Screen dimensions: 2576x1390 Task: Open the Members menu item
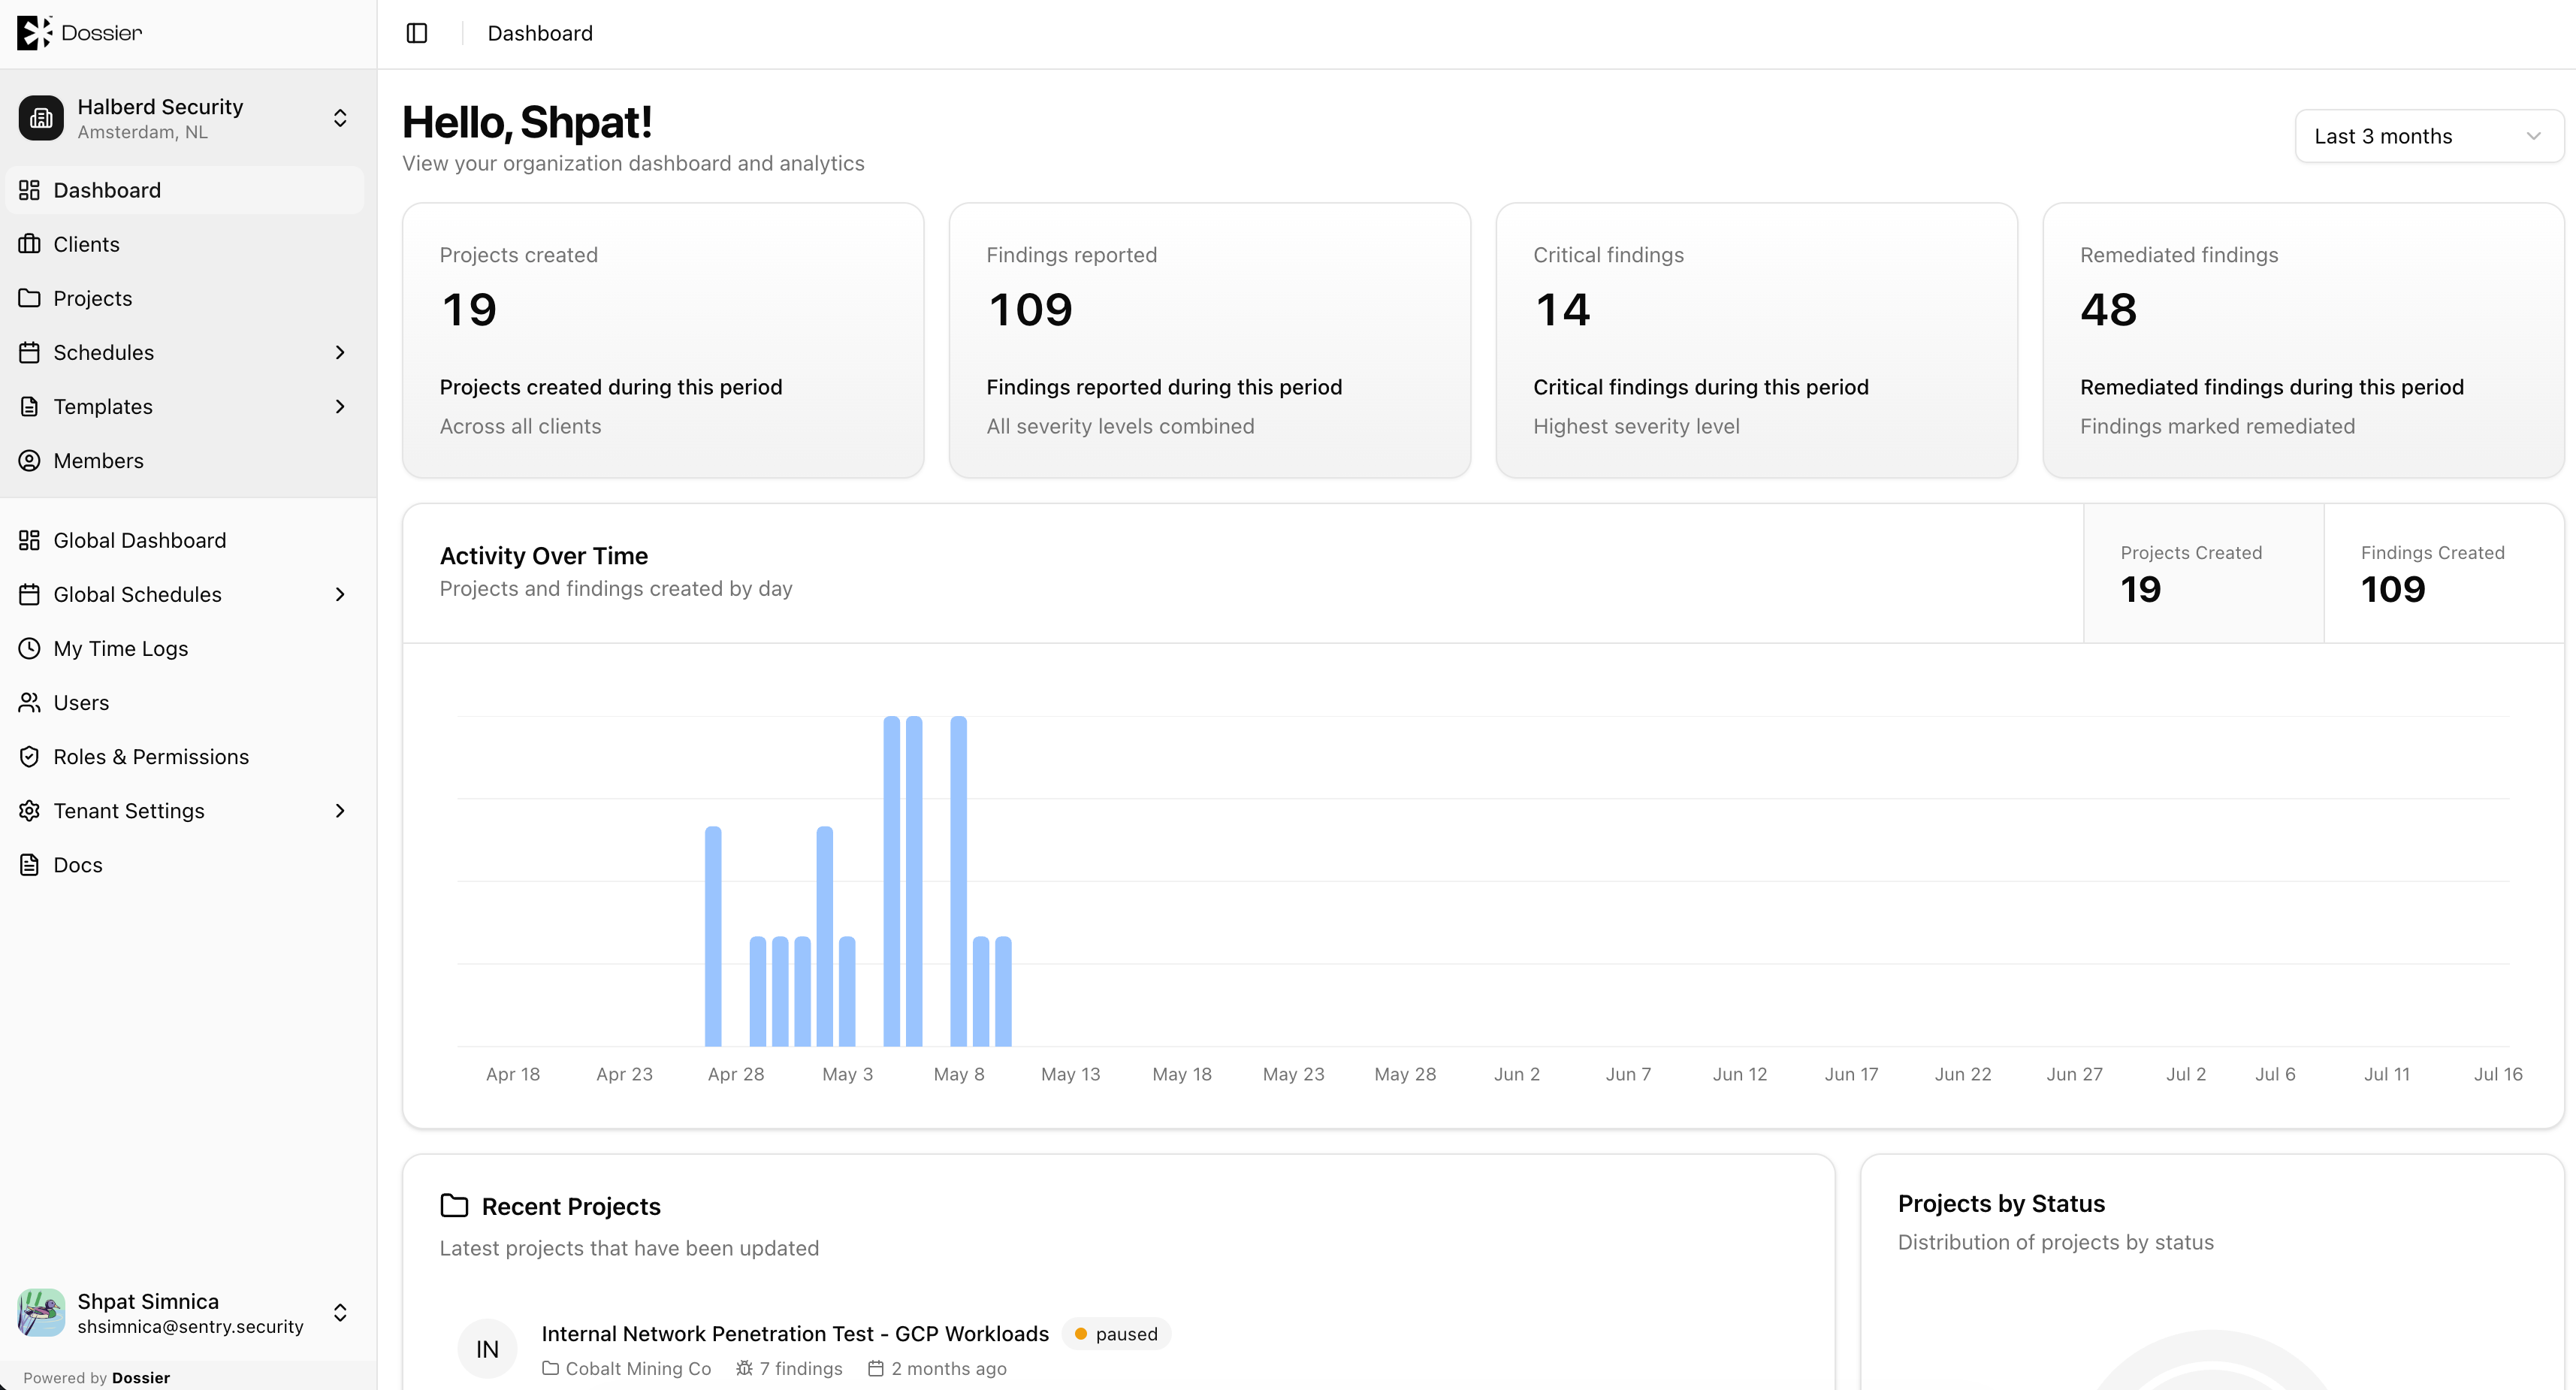point(185,460)
